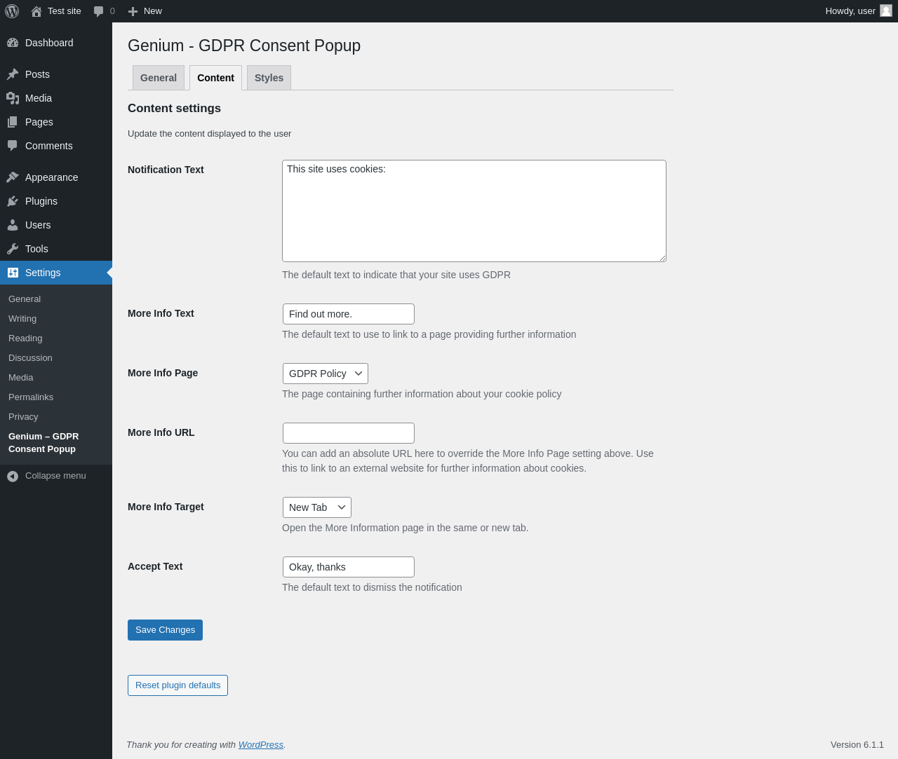Follow the WordPress footer link

pyautogui.click(x=261, y=745)
